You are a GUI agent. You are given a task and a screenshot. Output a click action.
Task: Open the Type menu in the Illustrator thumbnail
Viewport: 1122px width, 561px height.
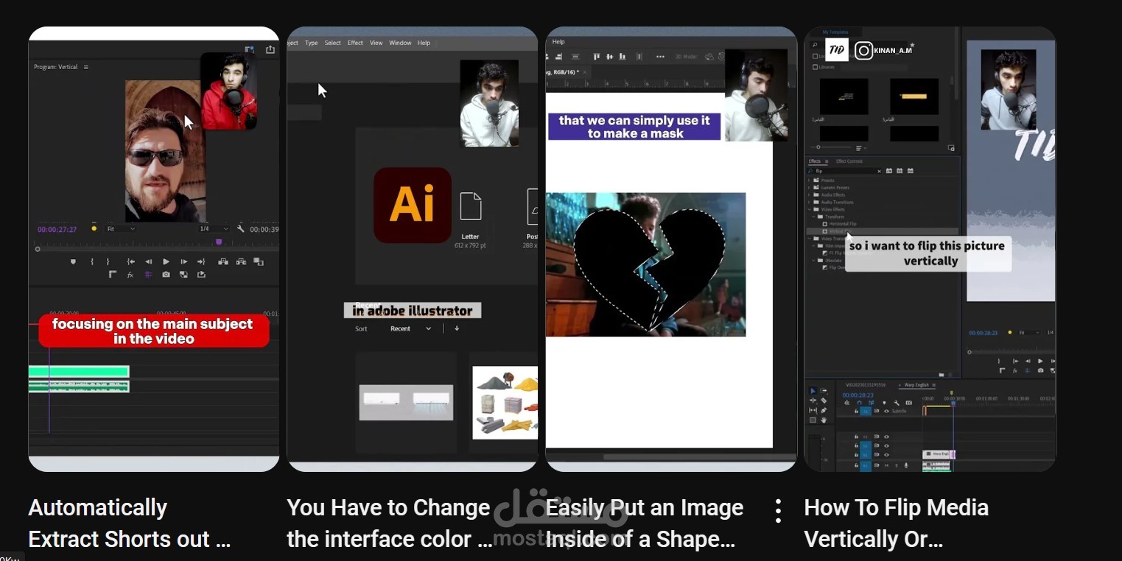coord(312,43)
